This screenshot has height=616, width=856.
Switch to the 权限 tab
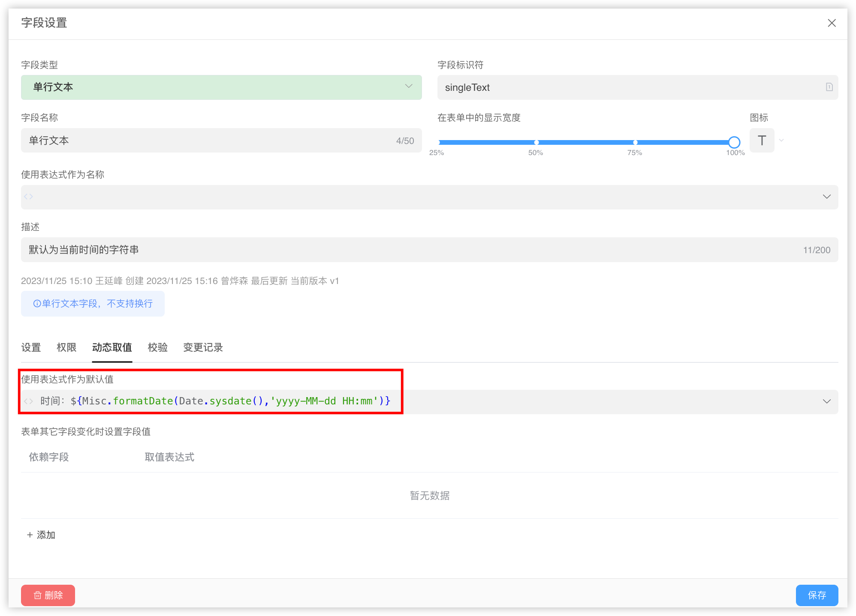click(x=66, y=347)
